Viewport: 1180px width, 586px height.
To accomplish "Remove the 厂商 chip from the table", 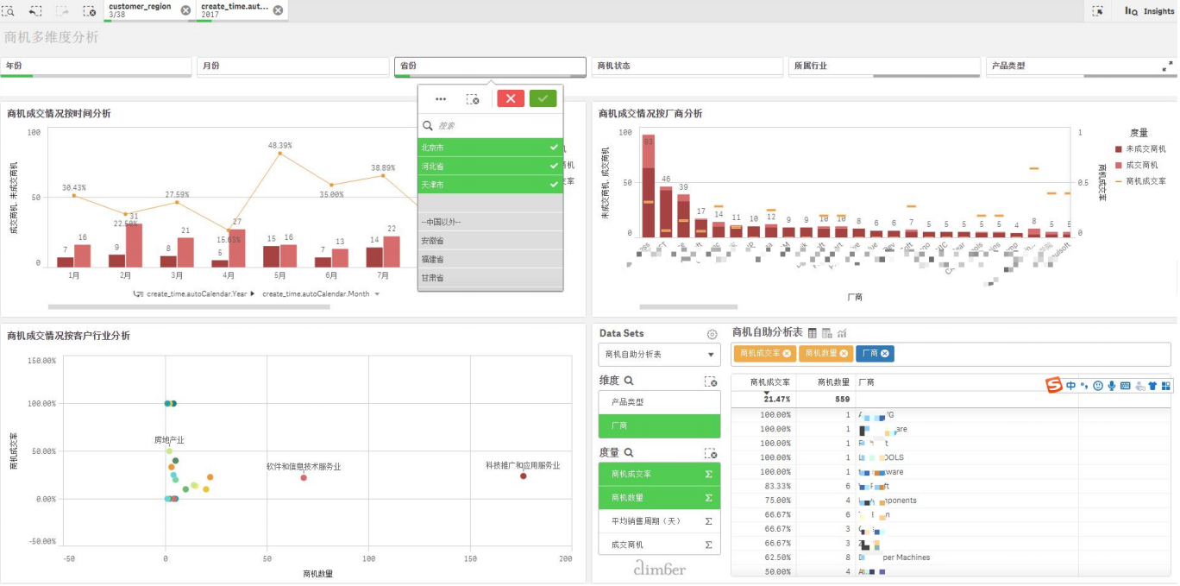I will [885, 353].
